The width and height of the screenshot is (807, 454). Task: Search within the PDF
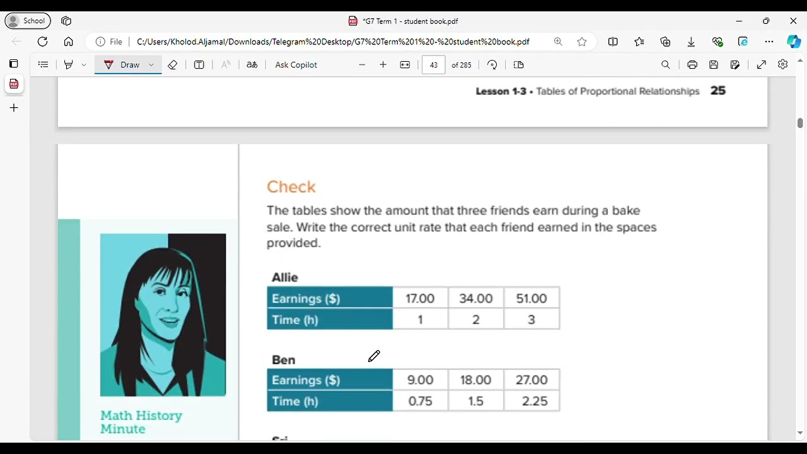click(x=666, y=64)
